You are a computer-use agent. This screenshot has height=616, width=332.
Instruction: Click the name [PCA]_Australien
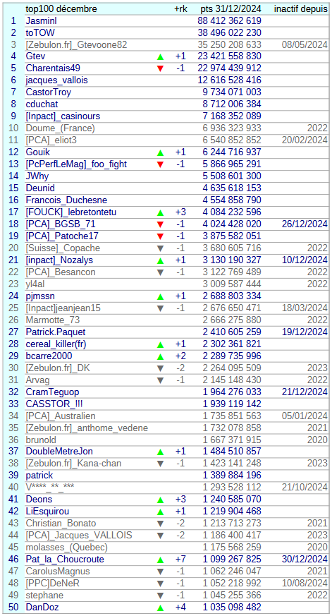point(61,416)
